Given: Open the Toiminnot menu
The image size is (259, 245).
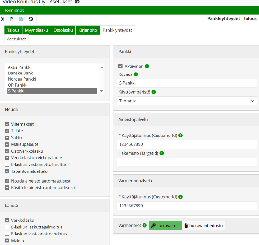Looking at the screenshot, I should (14, 10).
